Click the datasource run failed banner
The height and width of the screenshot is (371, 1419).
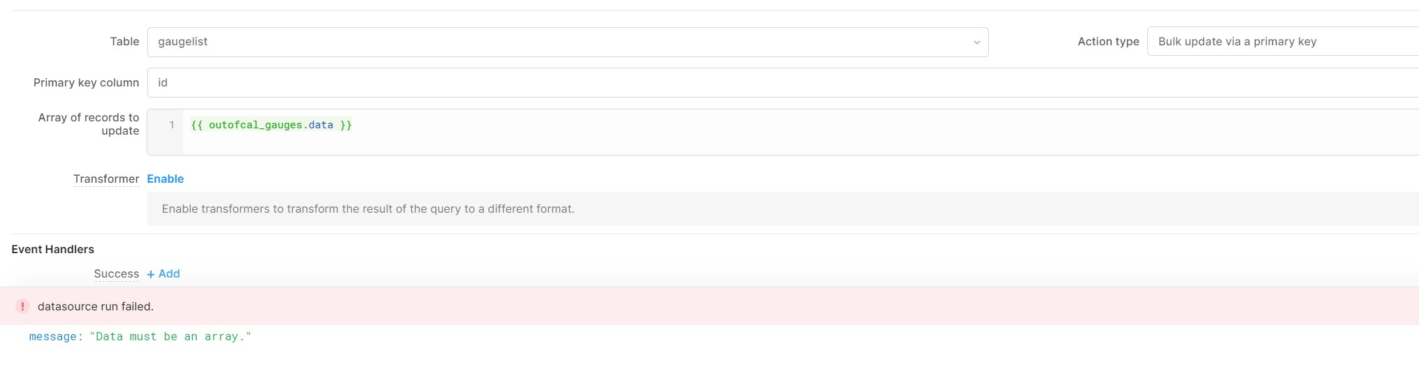point(709,306)
